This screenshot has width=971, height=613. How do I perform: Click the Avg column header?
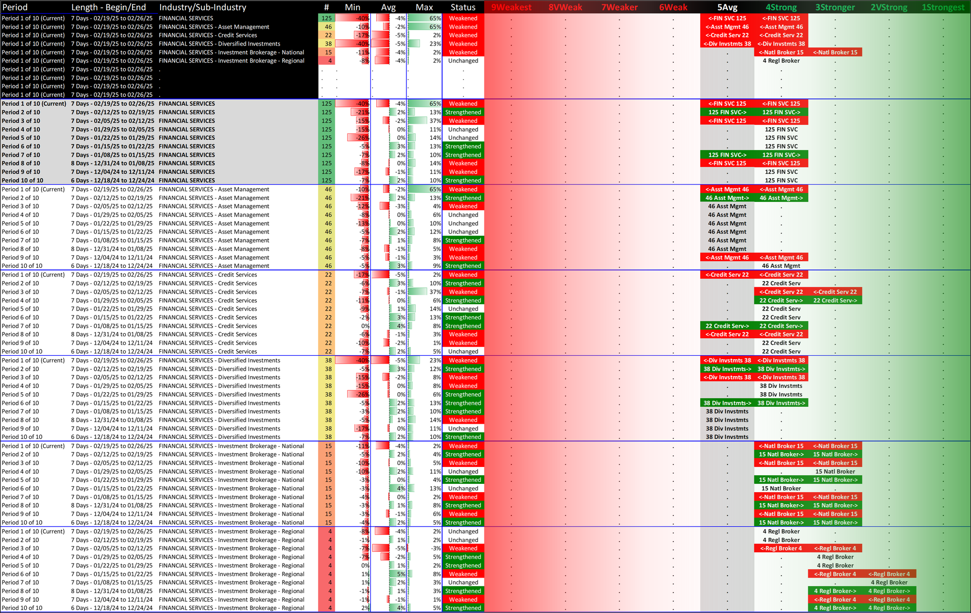388,7
